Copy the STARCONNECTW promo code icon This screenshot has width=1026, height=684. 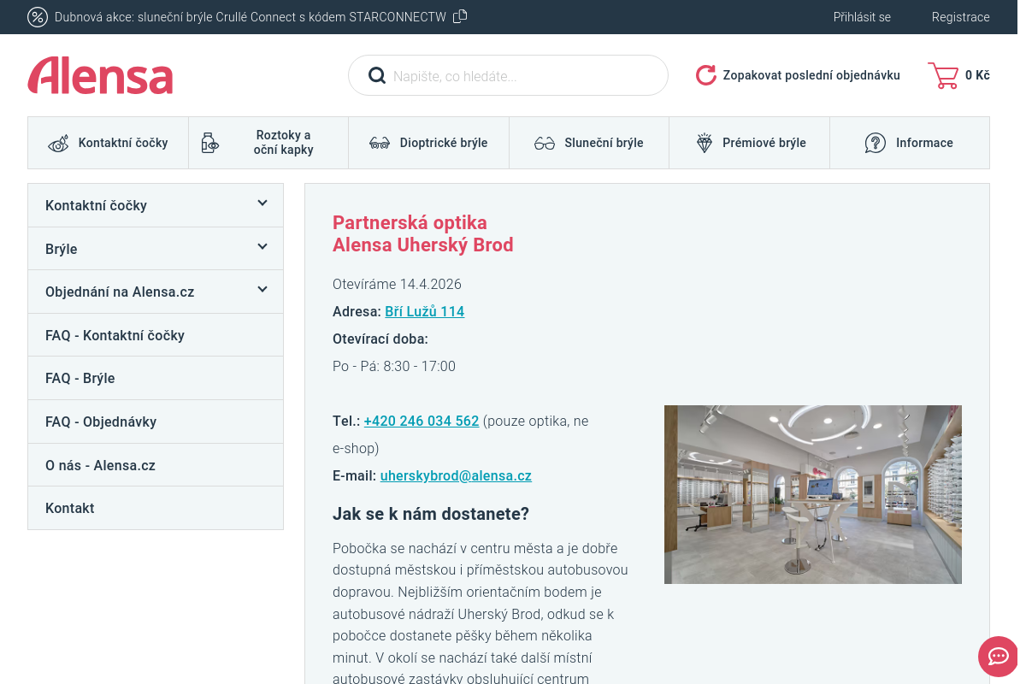(460, 16)
